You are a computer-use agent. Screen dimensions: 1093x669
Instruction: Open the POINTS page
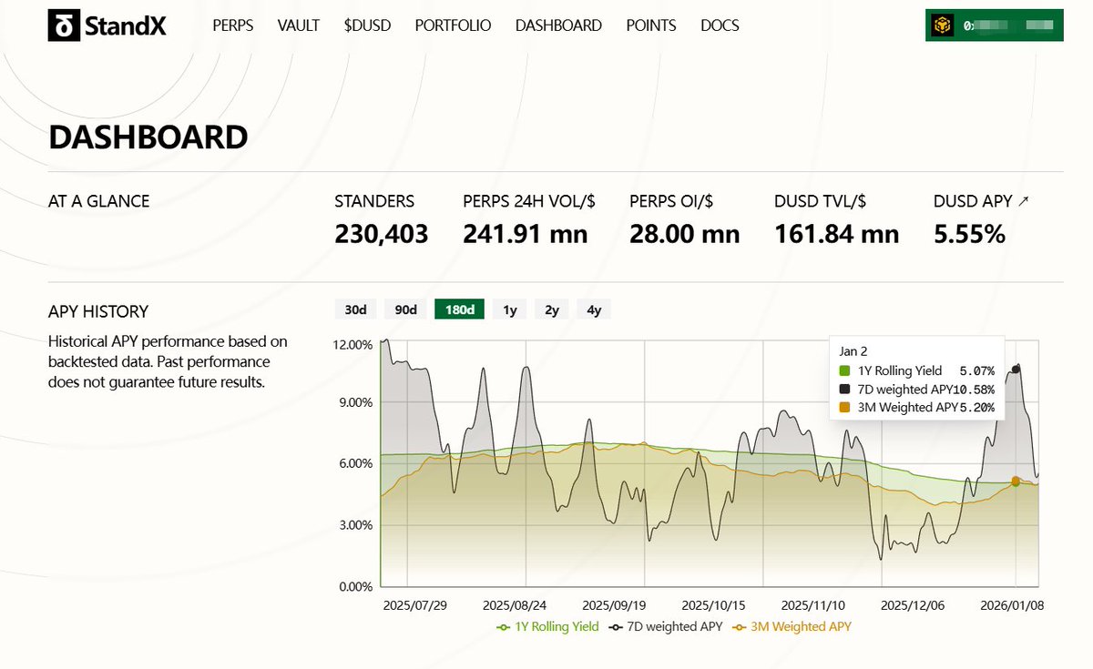(651, 25)
